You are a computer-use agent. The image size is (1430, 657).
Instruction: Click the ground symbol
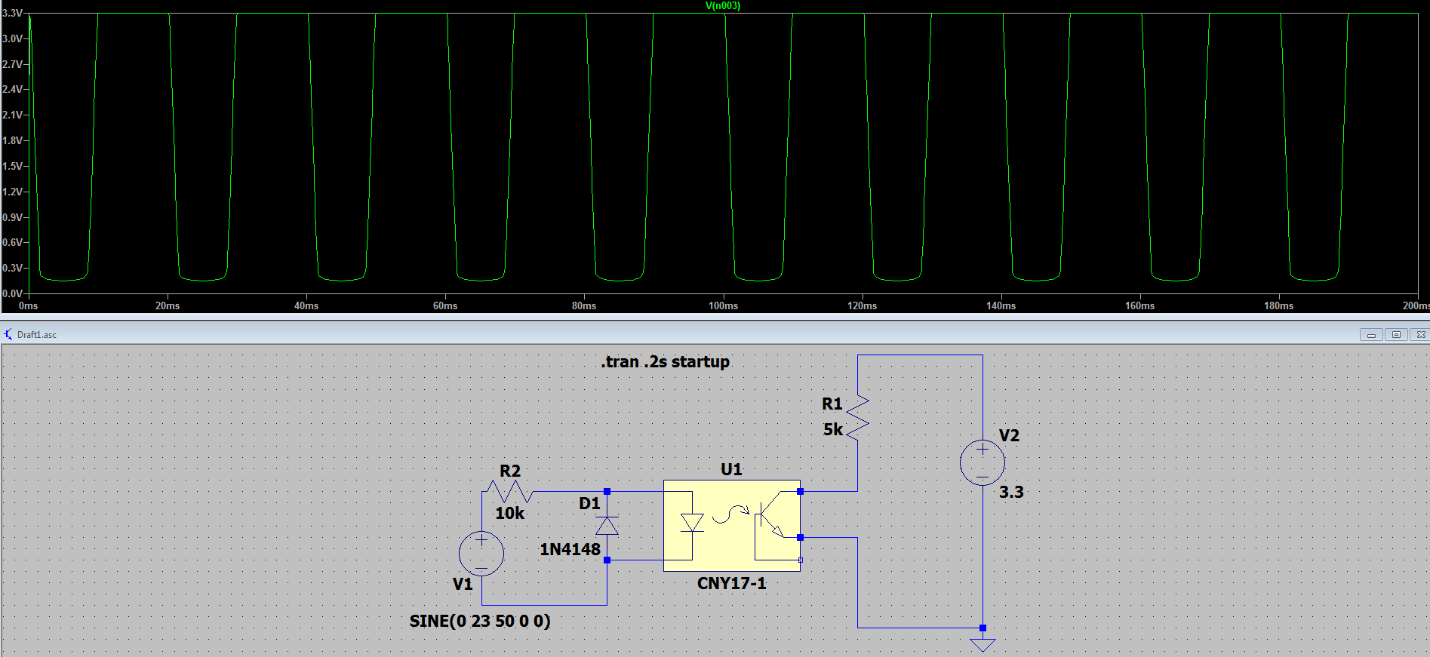(x=983, y=645)
